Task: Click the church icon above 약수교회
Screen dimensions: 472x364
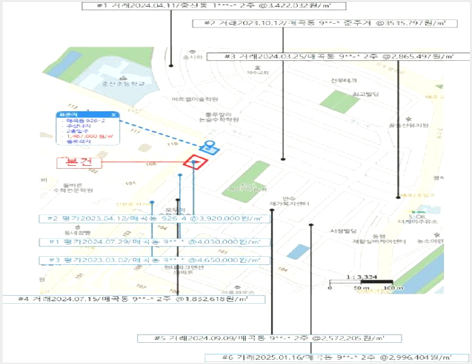Action: pos(258,67)
